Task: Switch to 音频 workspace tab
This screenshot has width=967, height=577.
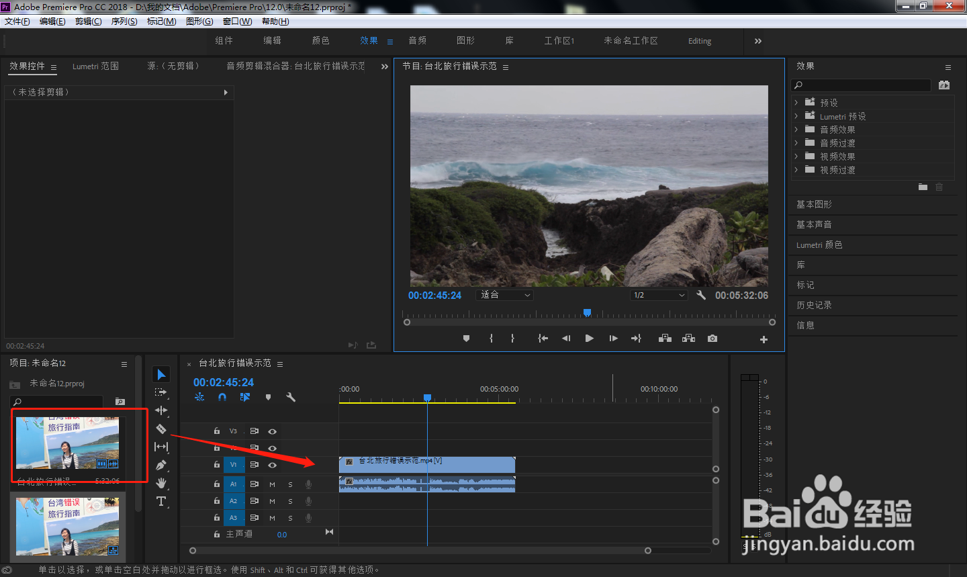Action: tap(418, 41)
